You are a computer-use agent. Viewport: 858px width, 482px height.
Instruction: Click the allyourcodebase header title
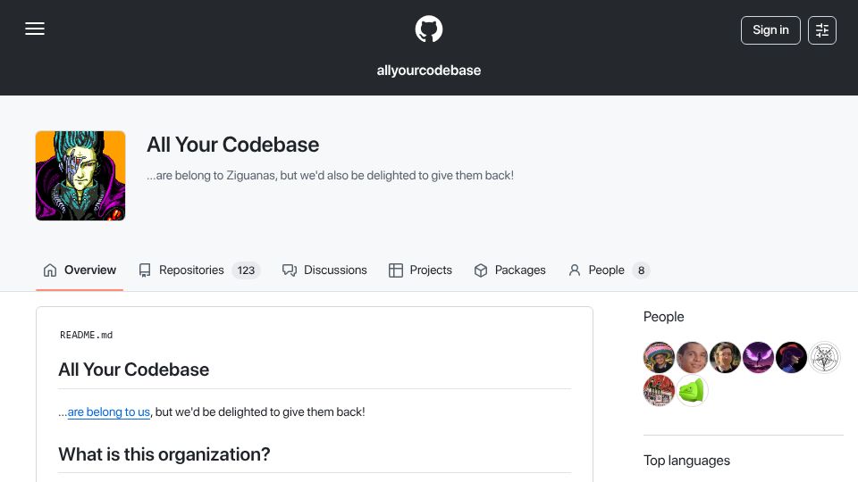point(428,71)
